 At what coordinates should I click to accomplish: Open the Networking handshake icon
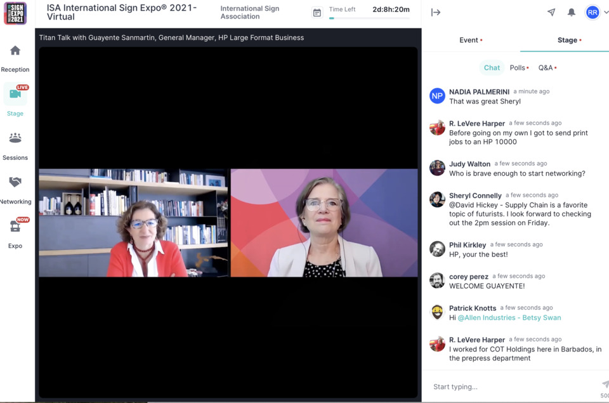[x=15, y=182]
